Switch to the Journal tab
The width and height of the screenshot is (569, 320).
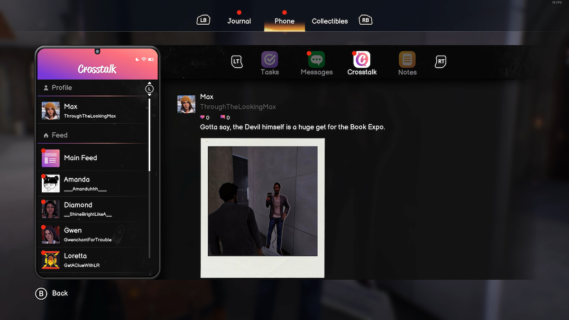click(x=239, y=21)
